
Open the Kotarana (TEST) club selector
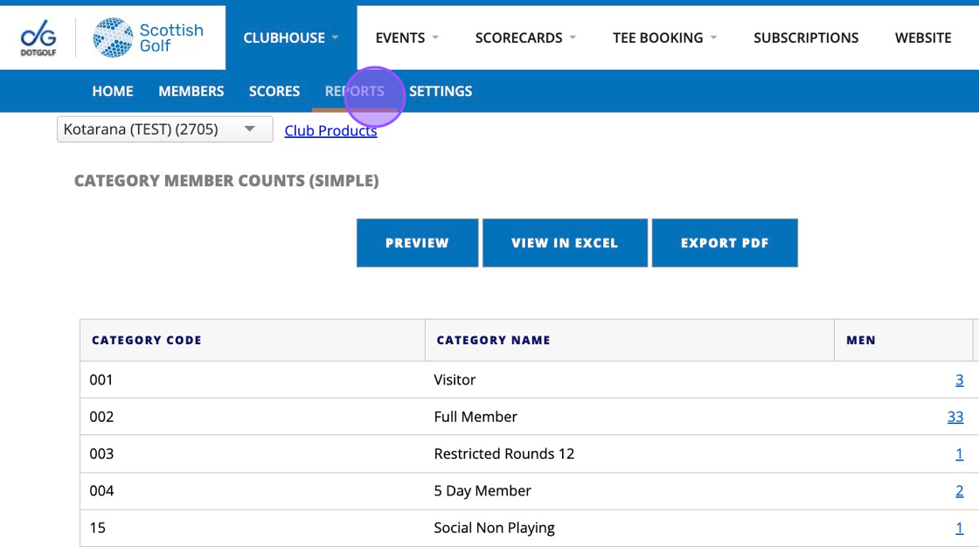tap(165, 129)
